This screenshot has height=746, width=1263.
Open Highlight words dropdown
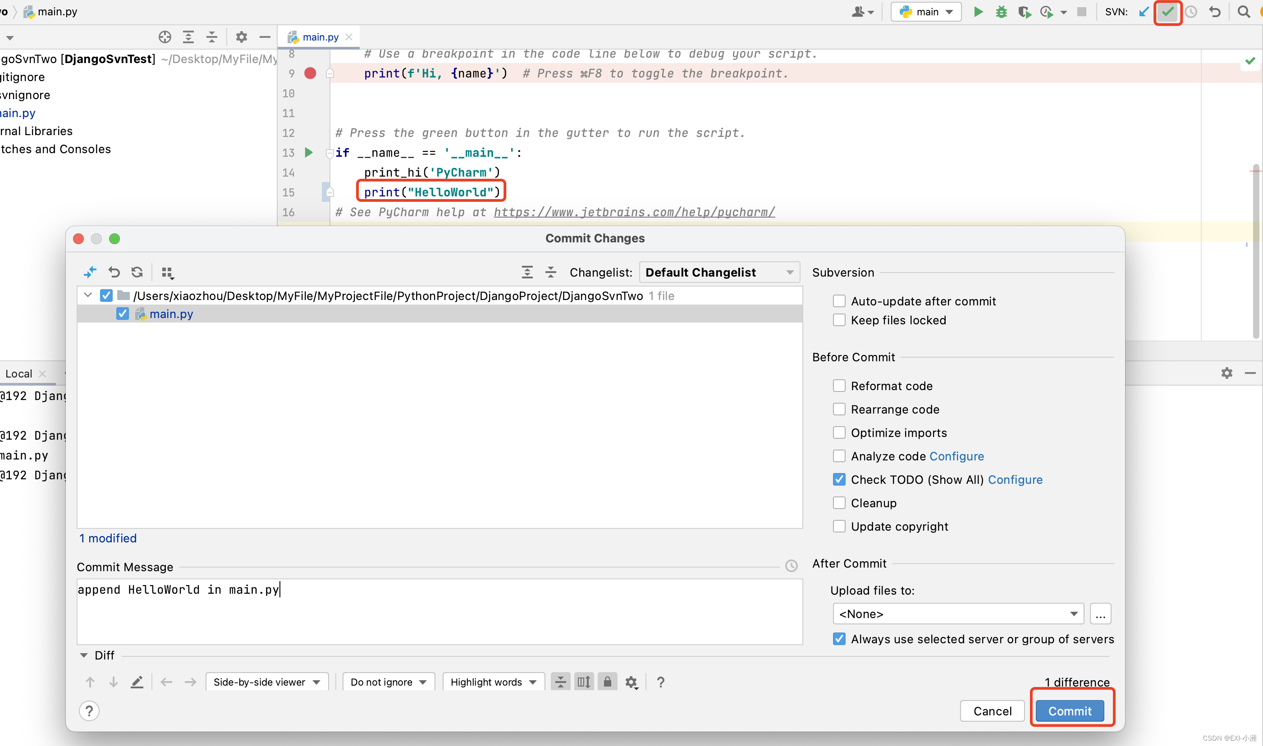pyautogui.click(x=494, y=682)
